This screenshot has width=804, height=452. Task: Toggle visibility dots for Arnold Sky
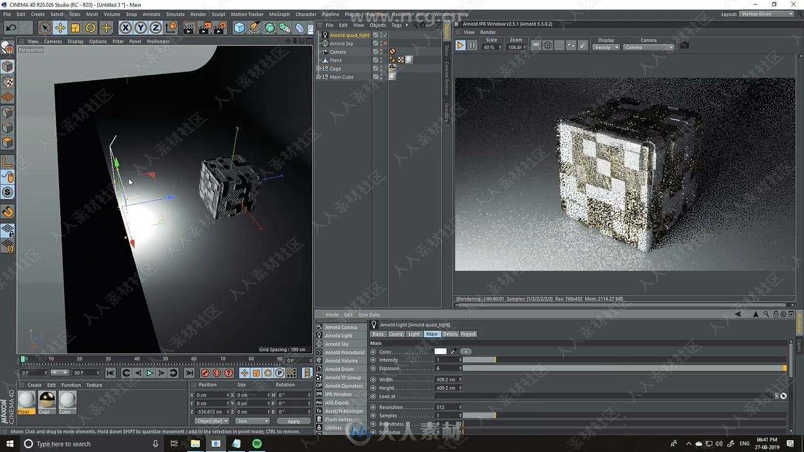pyautogui.click(x=381, y=43)
